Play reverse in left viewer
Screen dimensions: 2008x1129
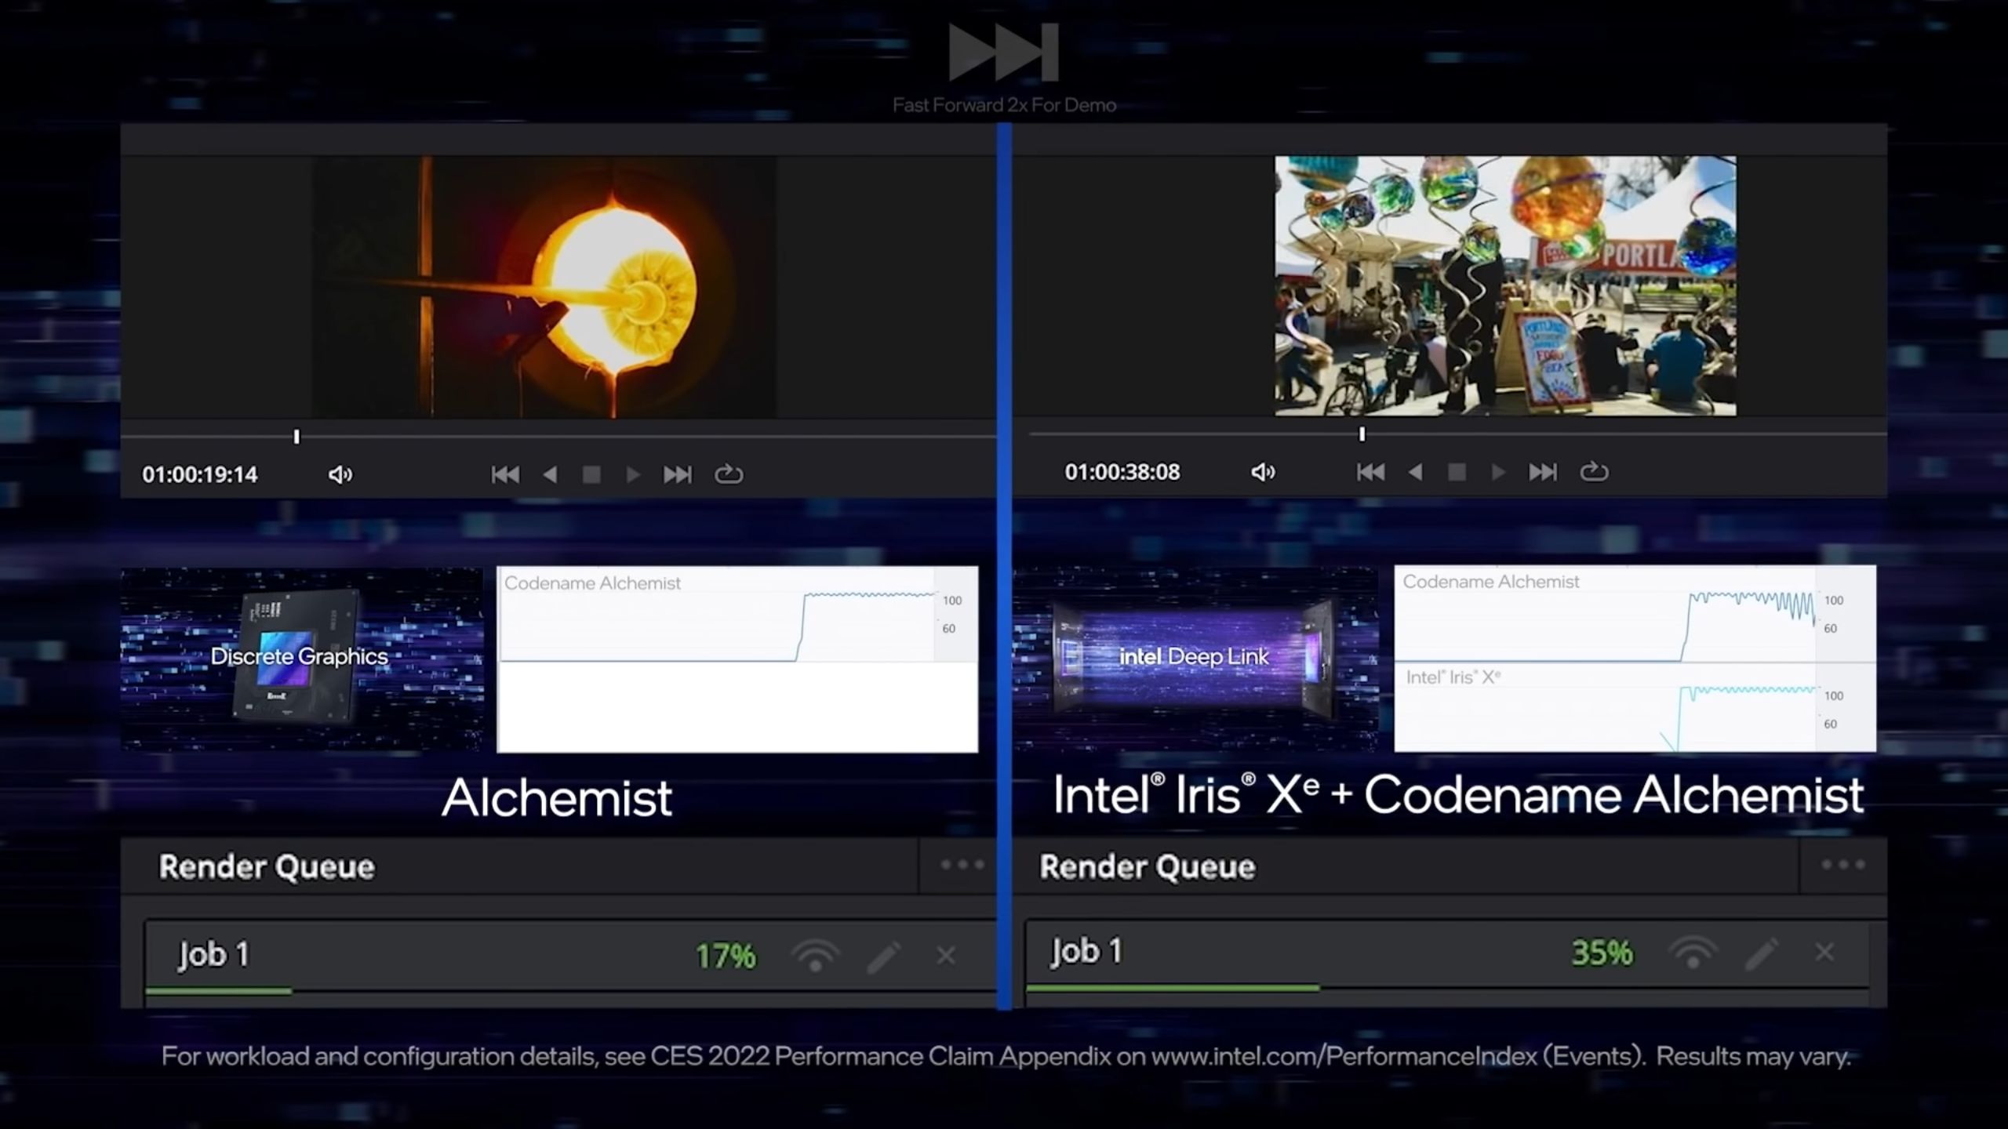point(550,474)
